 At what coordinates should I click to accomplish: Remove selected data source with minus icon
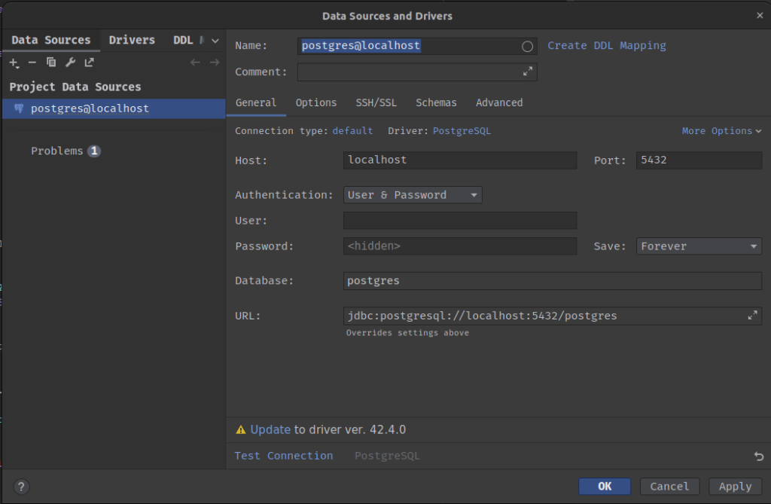coord(32,63)
